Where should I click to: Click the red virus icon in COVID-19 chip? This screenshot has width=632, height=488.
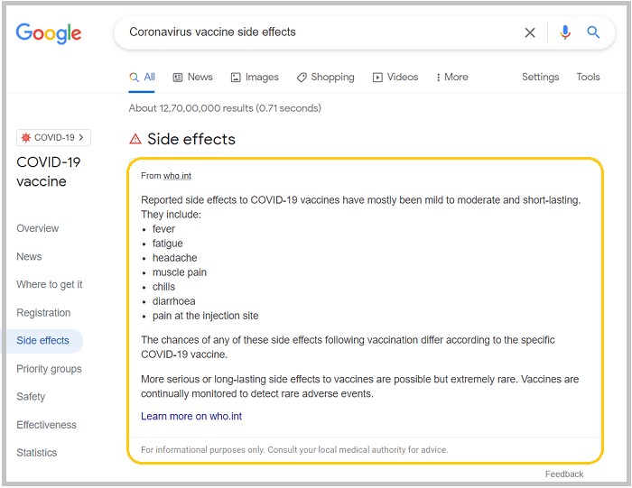point(26,138)
